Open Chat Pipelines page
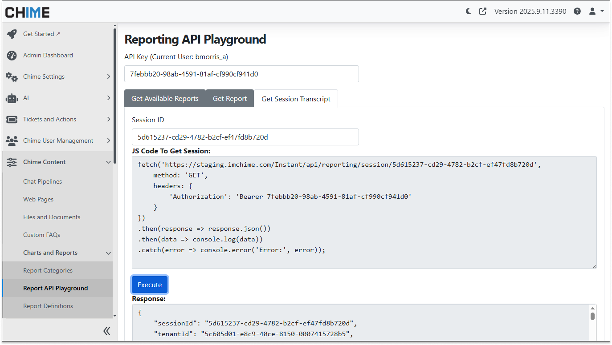 pyautogui.click(x=42, y=181)
